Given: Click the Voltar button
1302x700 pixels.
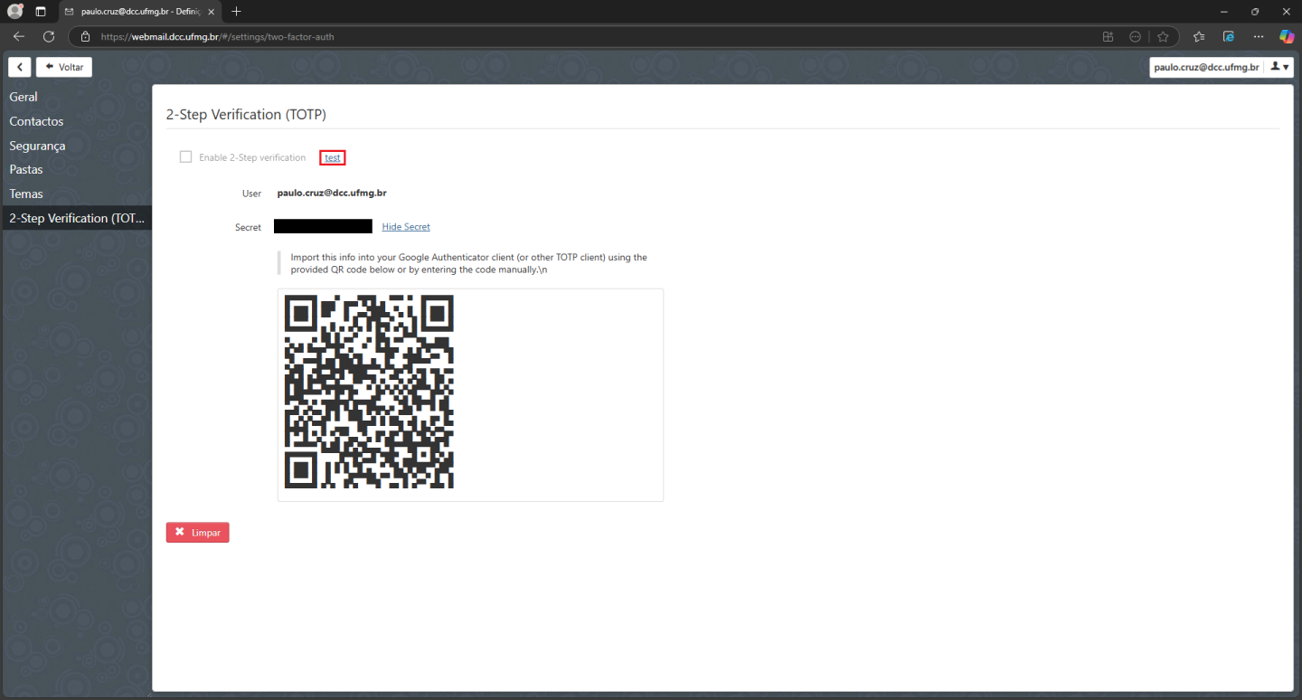Looking at the screenshot, I should [64, 67].
